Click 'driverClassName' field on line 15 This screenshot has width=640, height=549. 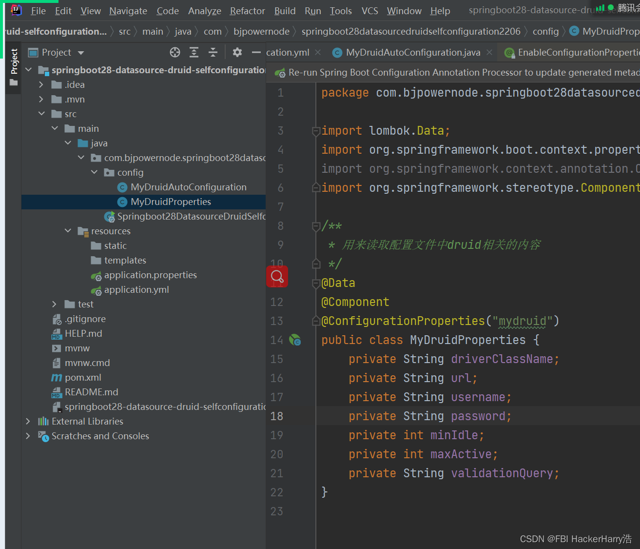pos(502,359)
